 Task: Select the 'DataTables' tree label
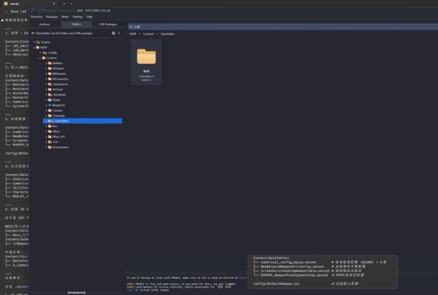tap(61, 121)
